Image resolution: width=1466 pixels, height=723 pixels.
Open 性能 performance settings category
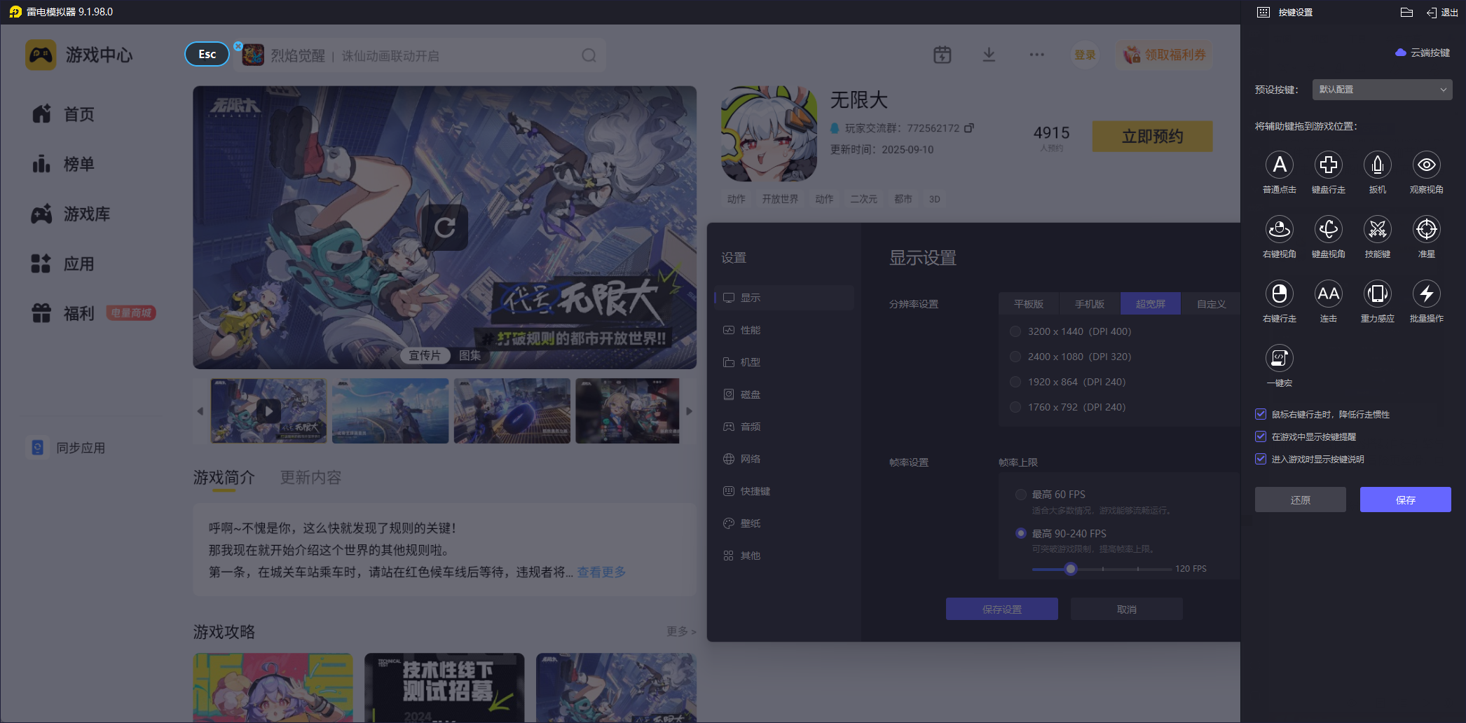point(784,330)
